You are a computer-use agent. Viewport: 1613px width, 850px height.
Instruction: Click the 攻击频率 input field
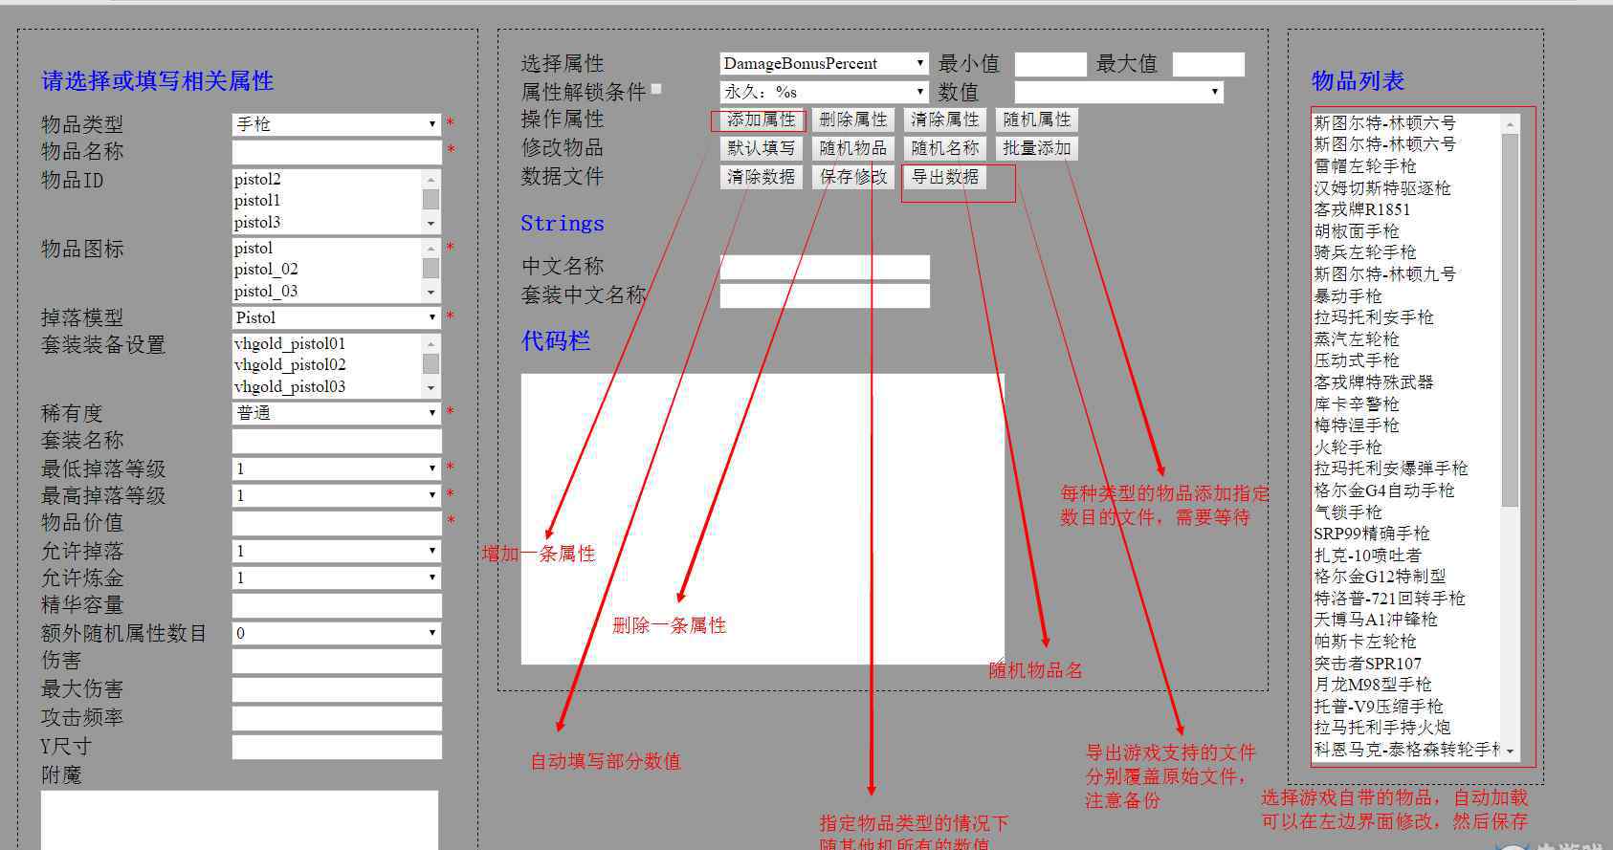coord(337,718)
